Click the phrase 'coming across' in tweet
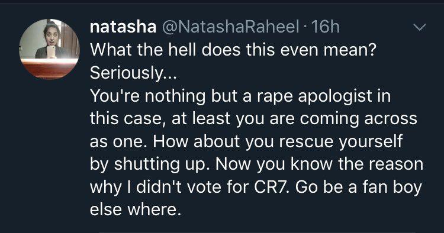The height and width of the screenshot is (233, 444). click(x=359, y=118)
